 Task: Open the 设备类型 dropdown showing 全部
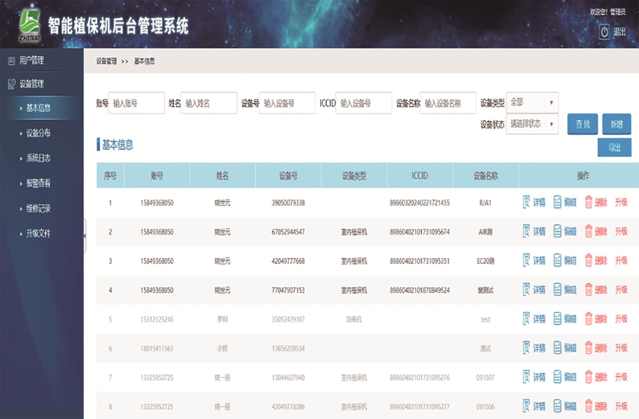point(532,103)
